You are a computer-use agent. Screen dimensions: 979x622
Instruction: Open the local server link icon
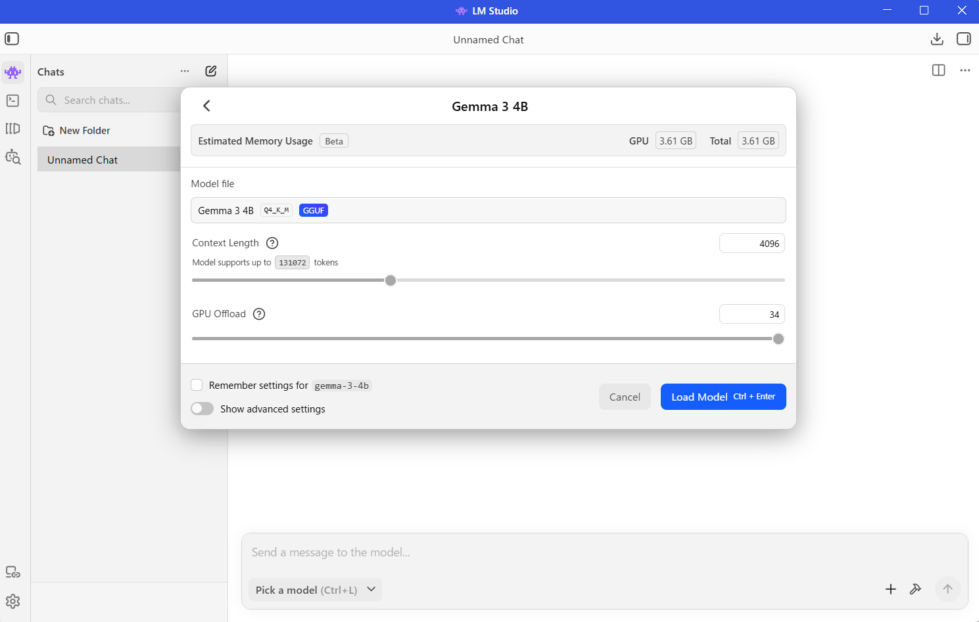(12, 572)
